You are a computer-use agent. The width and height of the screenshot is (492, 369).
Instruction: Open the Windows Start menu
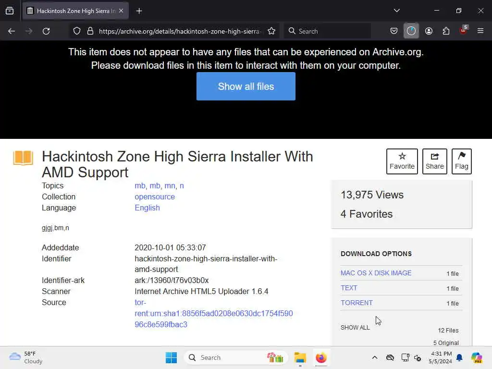pyautogui.click(x=172, y=357)
